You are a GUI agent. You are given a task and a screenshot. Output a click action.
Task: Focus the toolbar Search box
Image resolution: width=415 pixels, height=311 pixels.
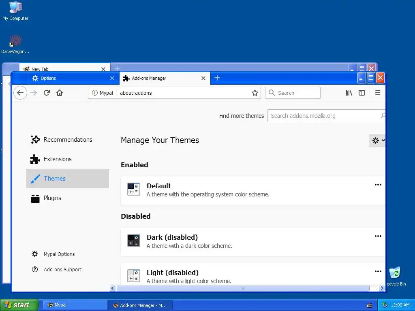point(293,93)
